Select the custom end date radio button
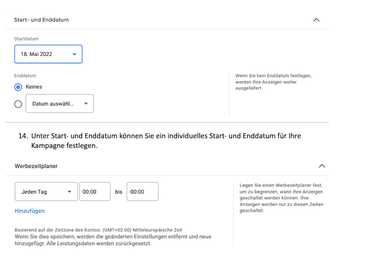 tap(18, 104)
